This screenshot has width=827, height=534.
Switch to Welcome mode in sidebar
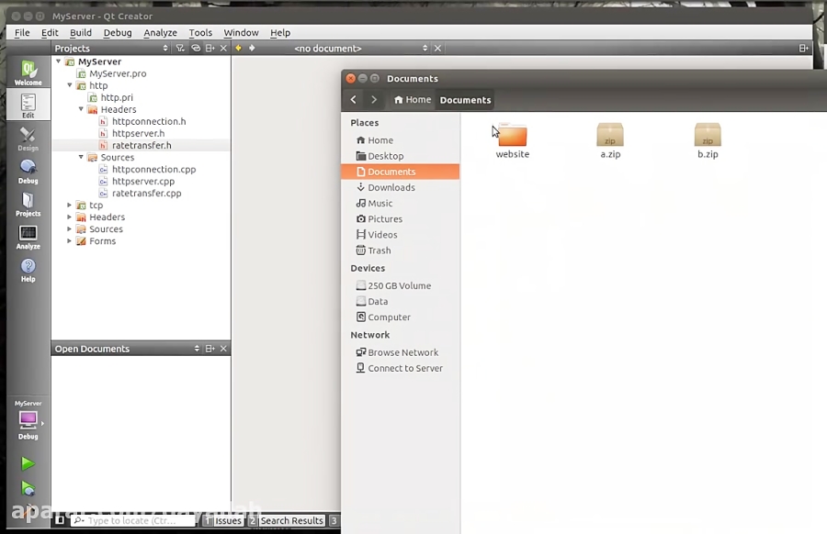(x=28, y=72)
